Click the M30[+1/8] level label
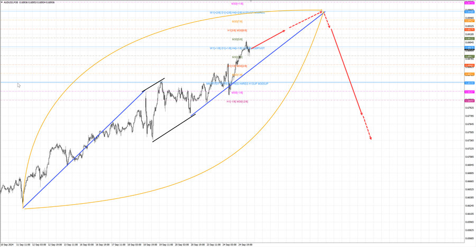The image size is (476, 247). point(237,4)
